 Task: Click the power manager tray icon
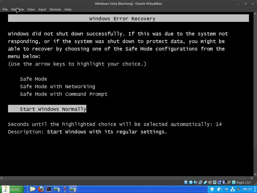pos(238,189)
